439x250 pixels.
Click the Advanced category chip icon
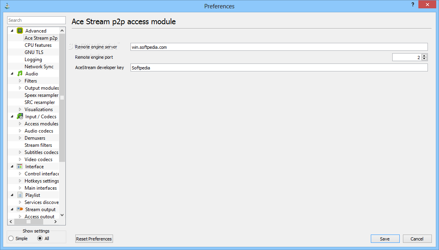(19, 31)
